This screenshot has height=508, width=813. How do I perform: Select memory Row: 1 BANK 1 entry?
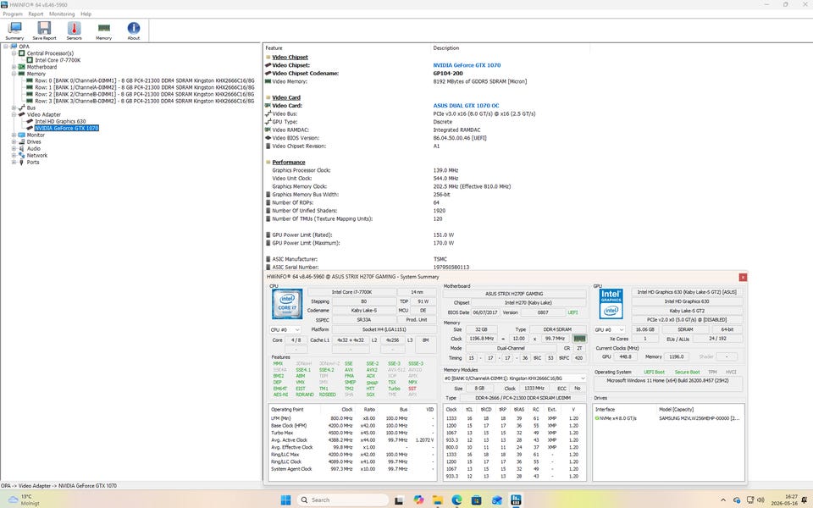[x=145, y=87]
